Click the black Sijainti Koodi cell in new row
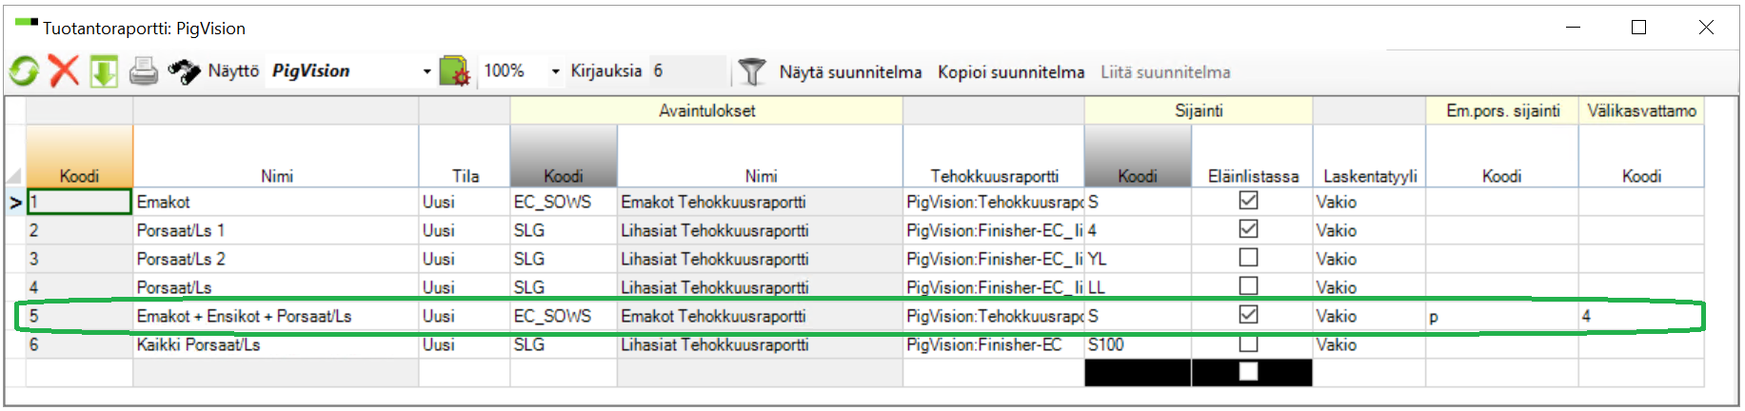 coord(1138,373)
